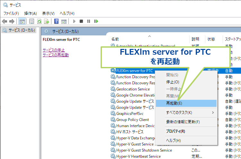Click the サービス title bar gear icon

(x=5, y=5)
